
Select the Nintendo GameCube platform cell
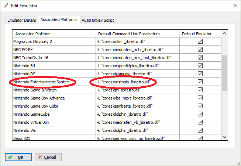pos(54,114)
